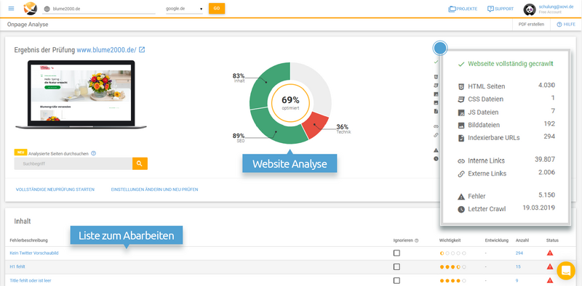Image resolution: width=582 pixels, height=286 pixels.
Task: Click the orange search magnifier button
Action: pyautogui.click(x=140, y=164)
